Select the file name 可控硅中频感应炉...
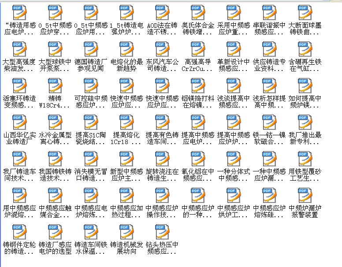Image resolution: width=342 pixels, height=267 pixels. (91, 102)
